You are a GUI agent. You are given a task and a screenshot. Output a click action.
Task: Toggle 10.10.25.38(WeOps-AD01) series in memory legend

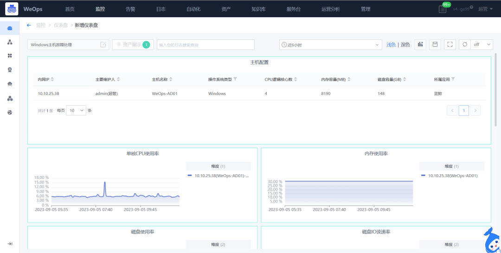coord(450,176)
